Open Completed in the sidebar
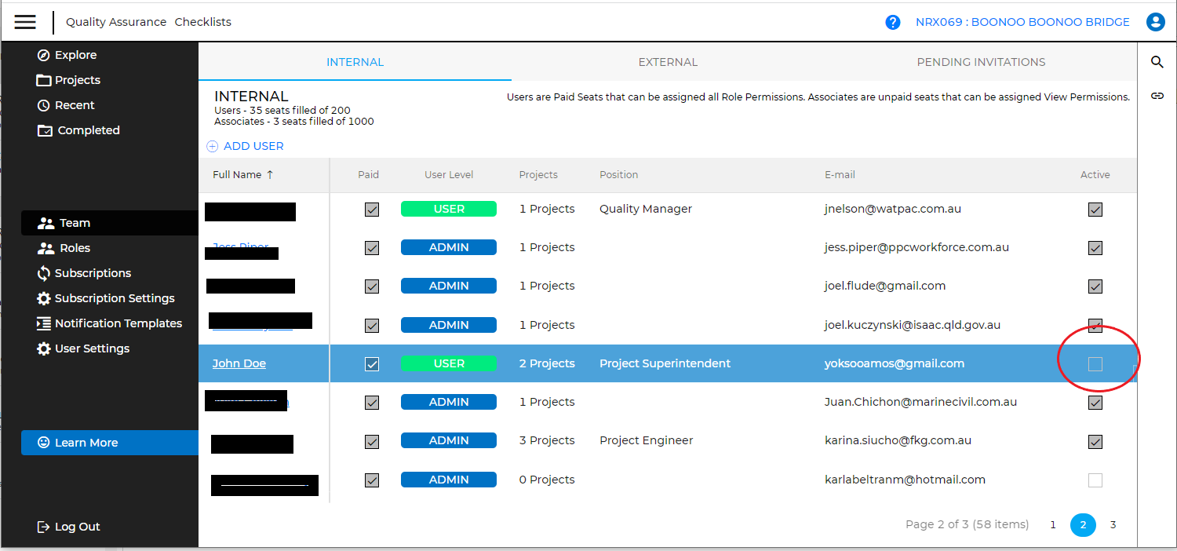Viewport: 1177px width, 551px height. [x=78, y=130]
